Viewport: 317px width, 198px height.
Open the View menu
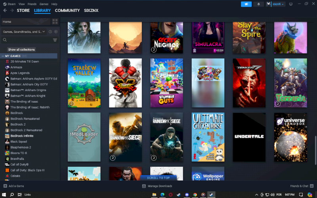(22, 4)
